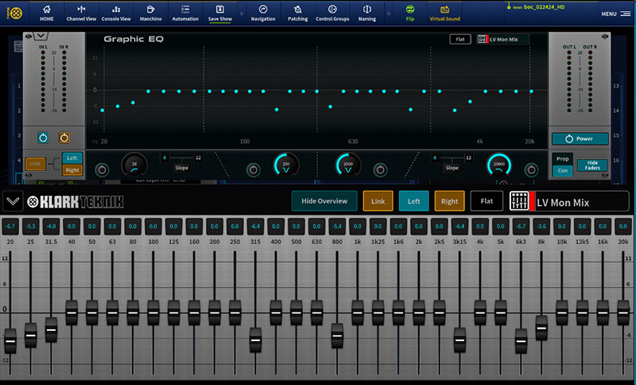Screen dimensions: 636x385
Task: Select the small Right button near the input meters
Action: (72, 170)
